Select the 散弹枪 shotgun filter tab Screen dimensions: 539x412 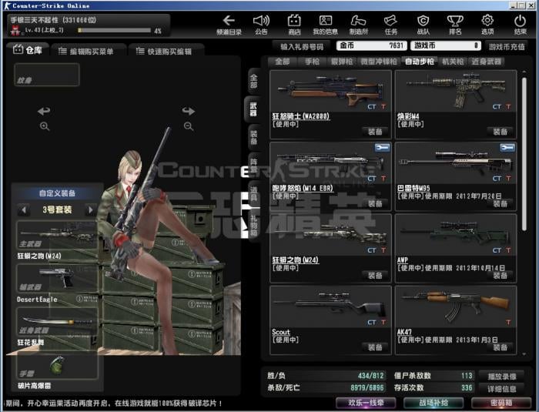(x=342, y=62)
